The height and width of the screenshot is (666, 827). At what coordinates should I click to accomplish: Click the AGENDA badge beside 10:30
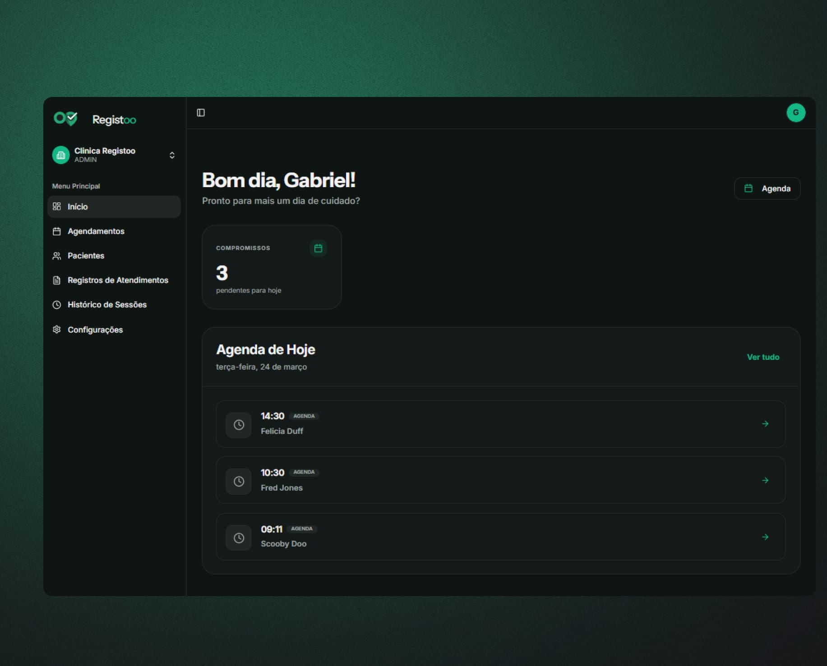[x=304, y=472]
